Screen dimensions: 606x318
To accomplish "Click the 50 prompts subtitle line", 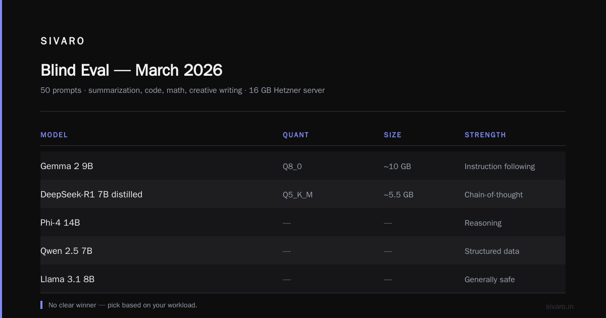I will pyautogui.click(x=182, y=90).
